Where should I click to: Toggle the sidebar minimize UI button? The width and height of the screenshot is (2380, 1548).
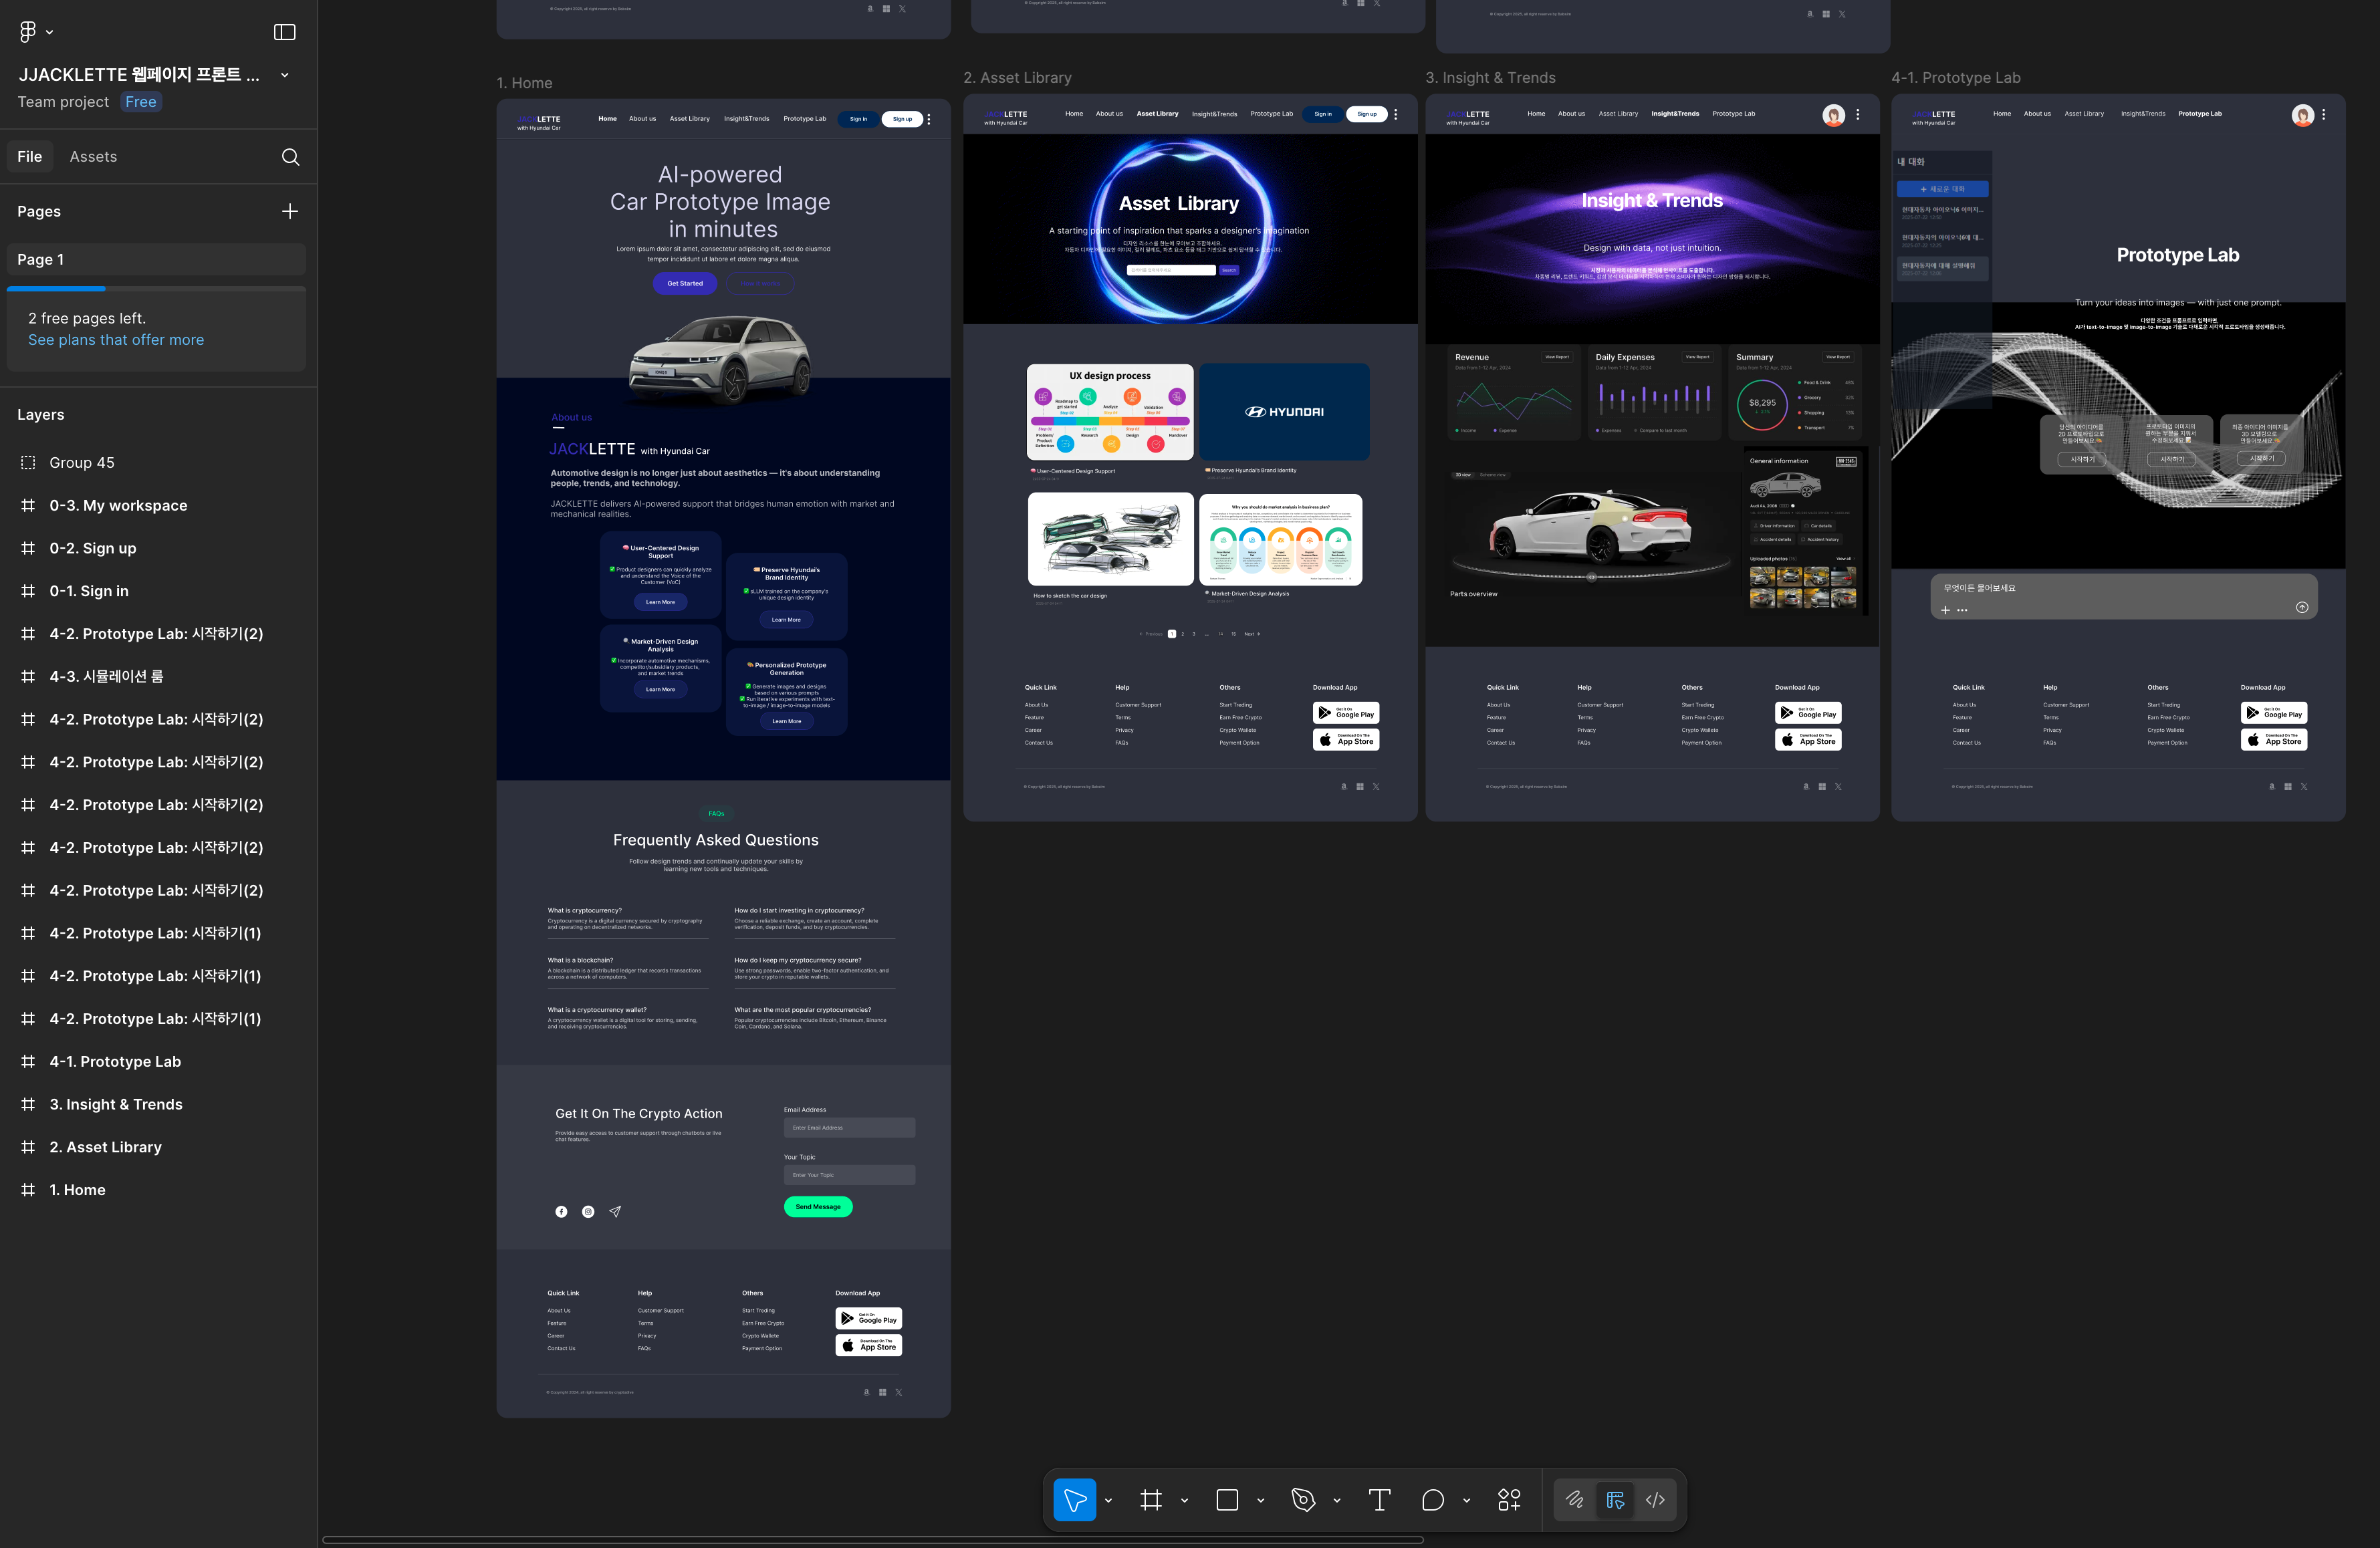285,32
